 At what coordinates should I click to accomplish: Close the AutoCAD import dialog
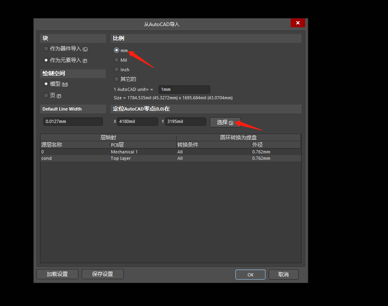coord(298,23)
